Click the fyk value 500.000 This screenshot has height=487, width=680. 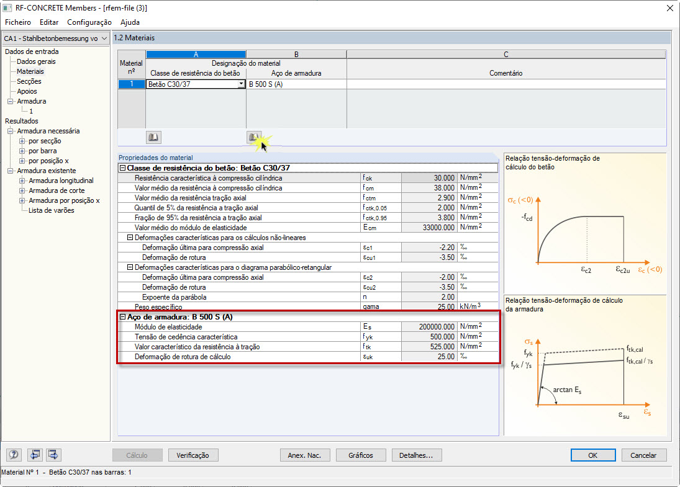(429, 337)
